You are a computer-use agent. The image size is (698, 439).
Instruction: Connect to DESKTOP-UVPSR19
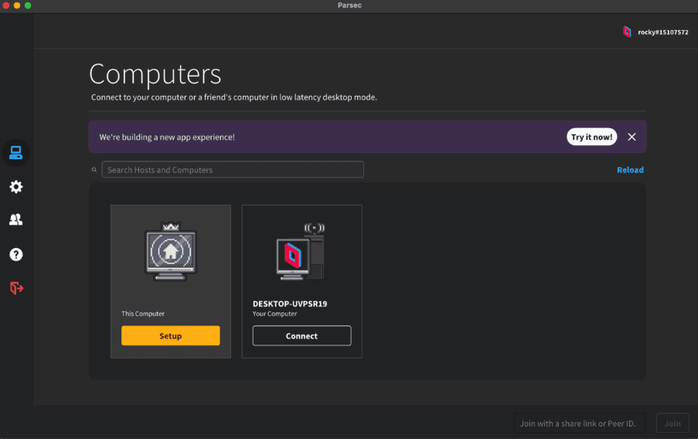tap(301, 335)
